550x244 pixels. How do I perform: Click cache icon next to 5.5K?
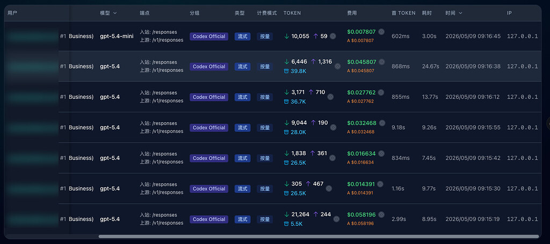click(x=286, y=224)
